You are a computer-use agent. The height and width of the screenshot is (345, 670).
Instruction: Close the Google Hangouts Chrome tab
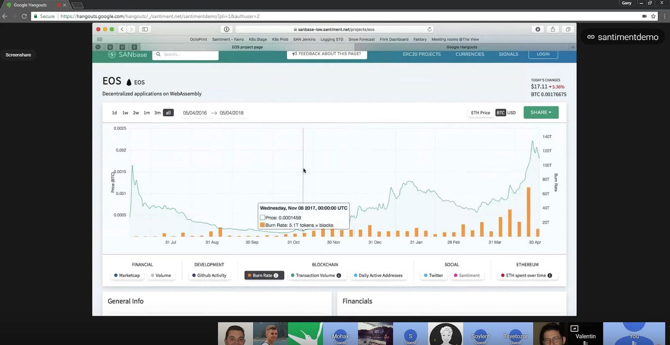(x=64, y=5)
